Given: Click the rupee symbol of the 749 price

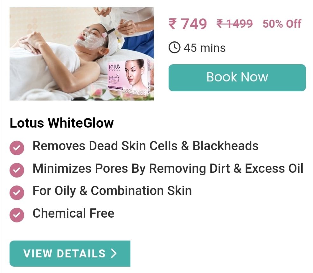Looking at the screenshot, I should tap(173, 24).
